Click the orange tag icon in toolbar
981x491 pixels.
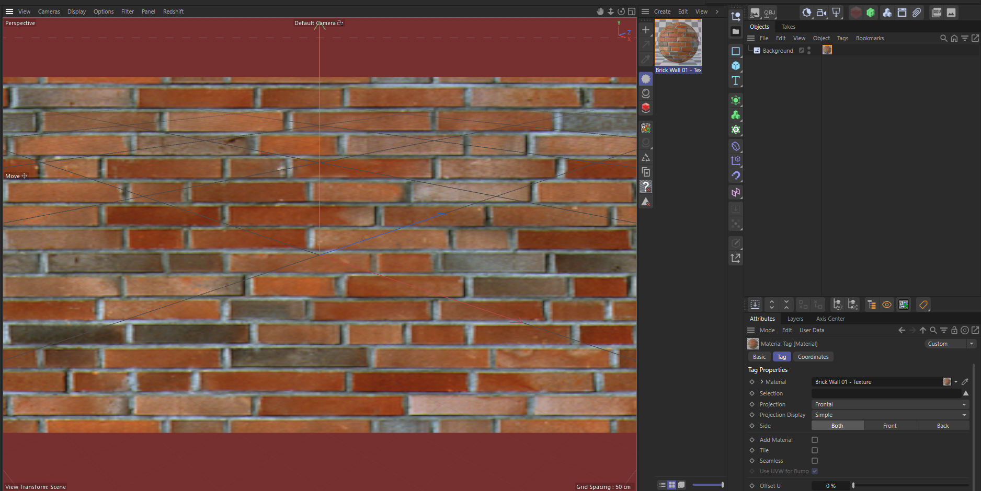click(923, 305)
